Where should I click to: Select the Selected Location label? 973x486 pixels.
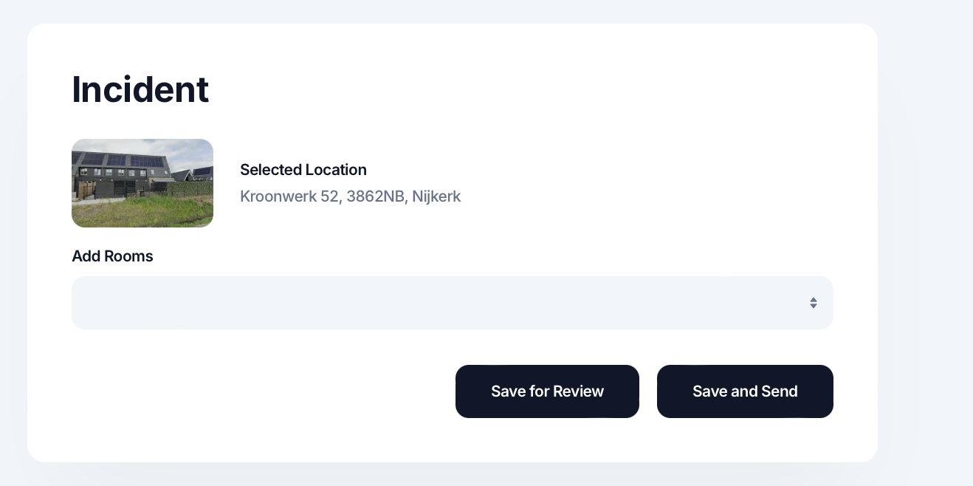(303, 170)
